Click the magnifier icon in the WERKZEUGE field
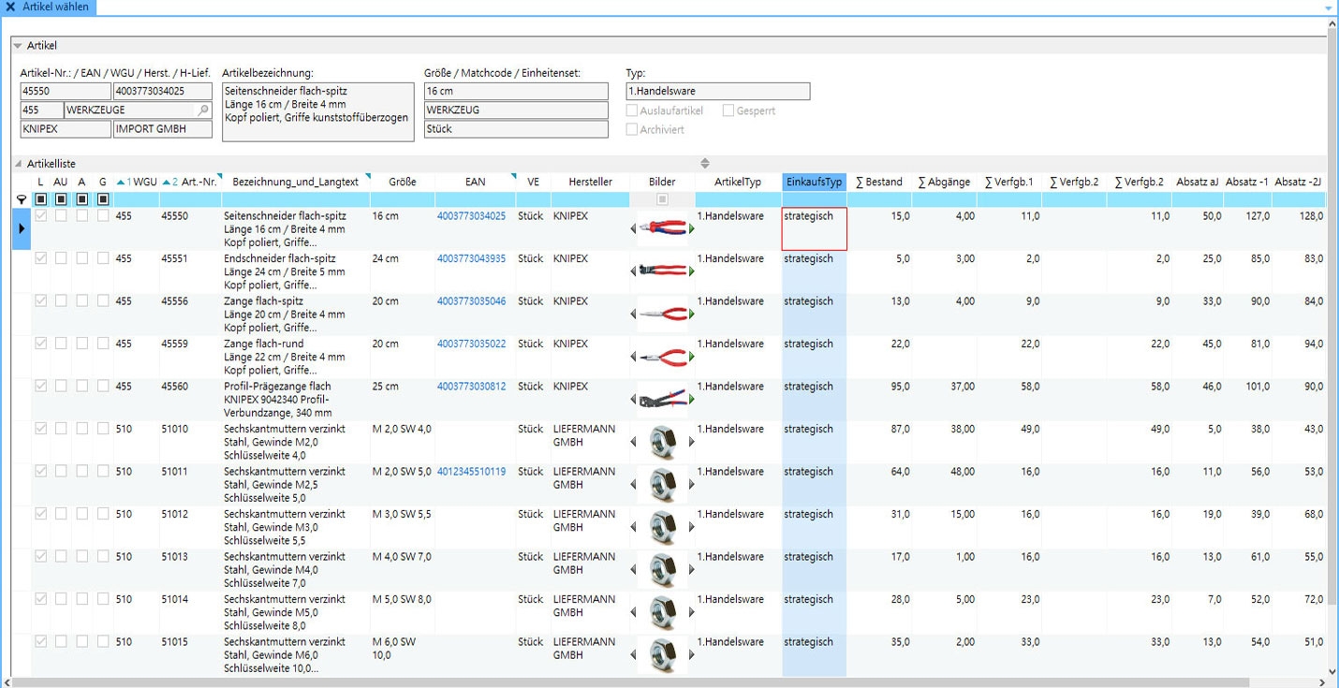This screenshot has height=688, width=1339. point(203,110)
